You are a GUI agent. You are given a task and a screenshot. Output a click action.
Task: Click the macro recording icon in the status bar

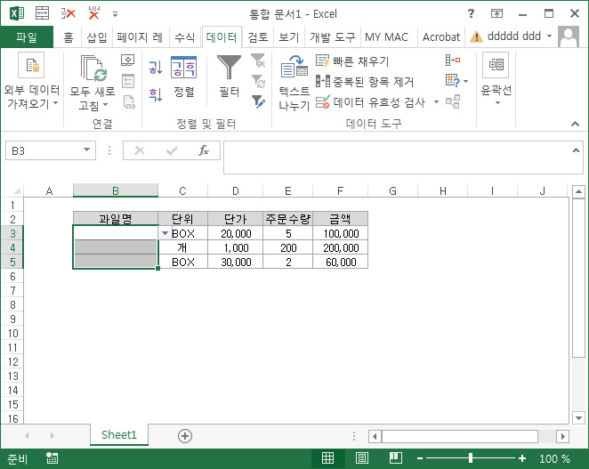click(x=52, y=458)
